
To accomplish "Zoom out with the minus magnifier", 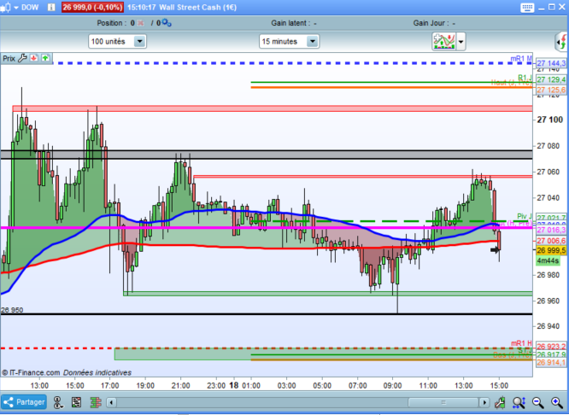I will [537, 402].
